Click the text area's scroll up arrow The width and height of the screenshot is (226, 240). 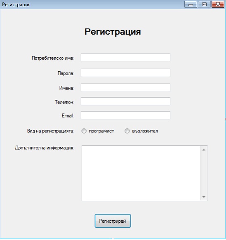(x=204, y=150)
